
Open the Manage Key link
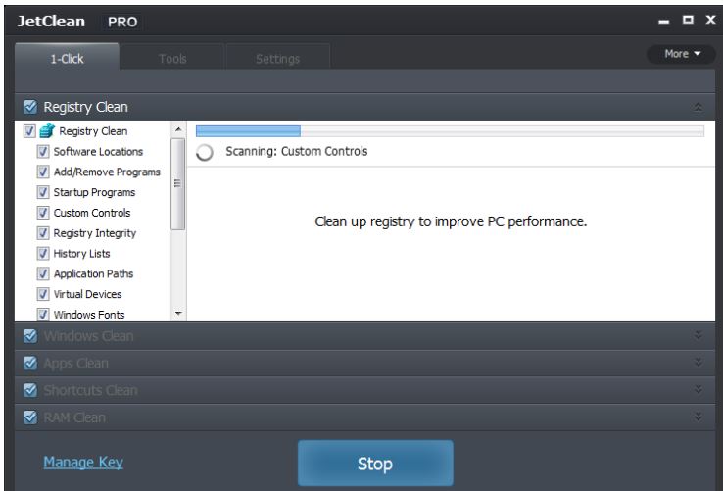tap(83, 462)
